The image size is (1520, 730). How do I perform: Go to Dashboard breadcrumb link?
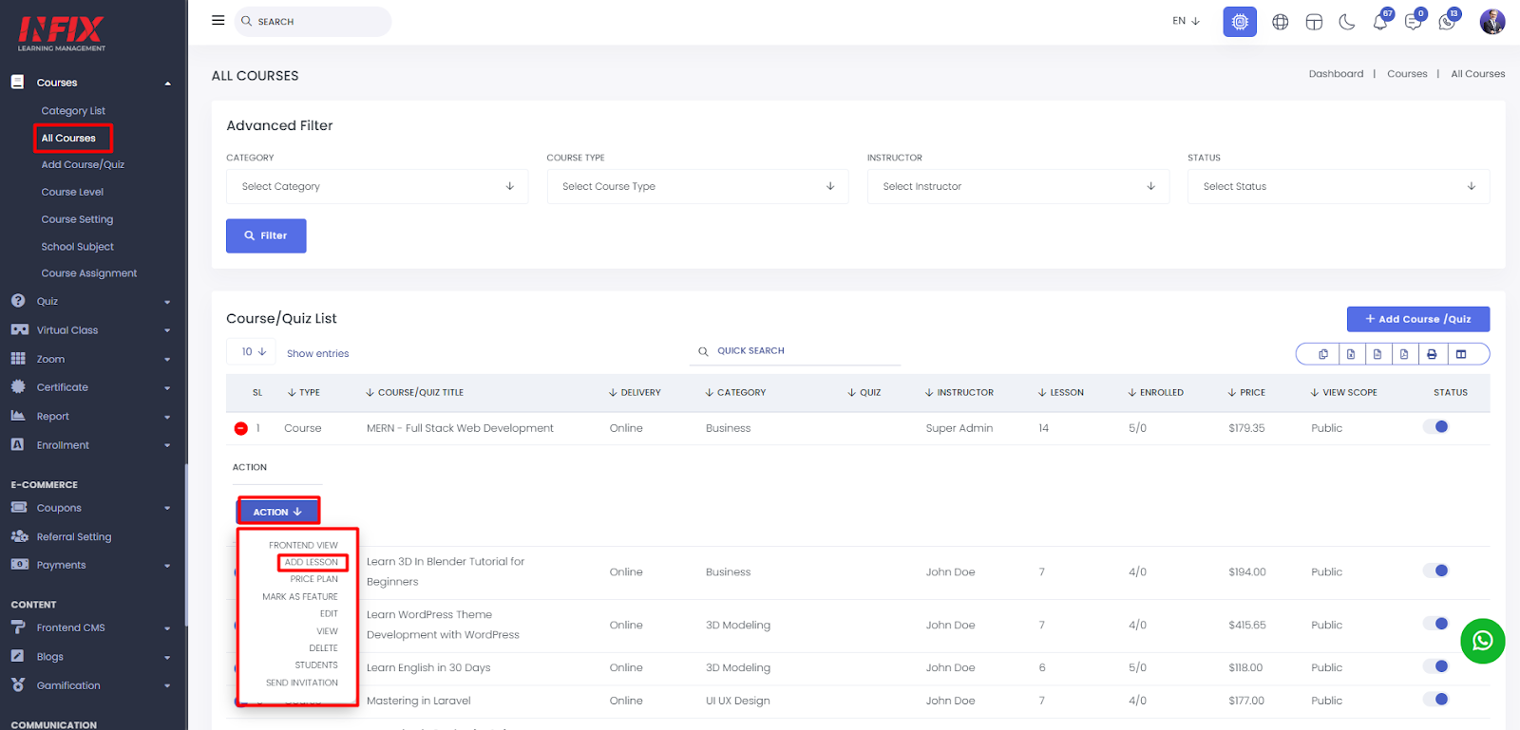(x=1336, y=74)
